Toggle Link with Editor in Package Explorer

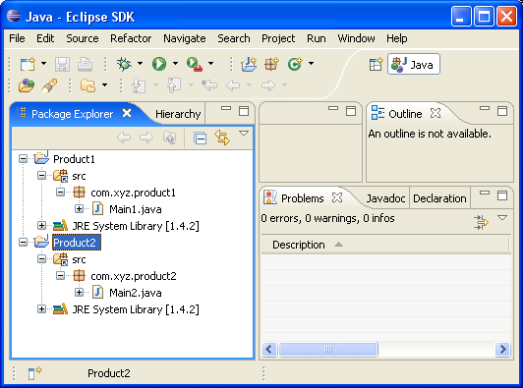click(222, 138)
